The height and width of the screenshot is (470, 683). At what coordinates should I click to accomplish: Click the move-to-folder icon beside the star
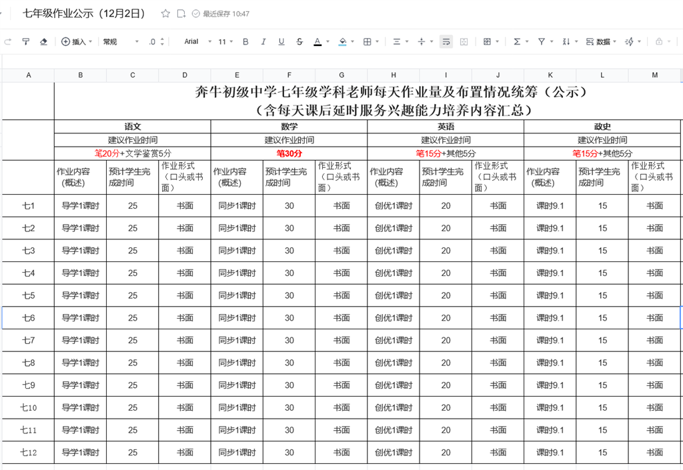(x=181, y=13)
